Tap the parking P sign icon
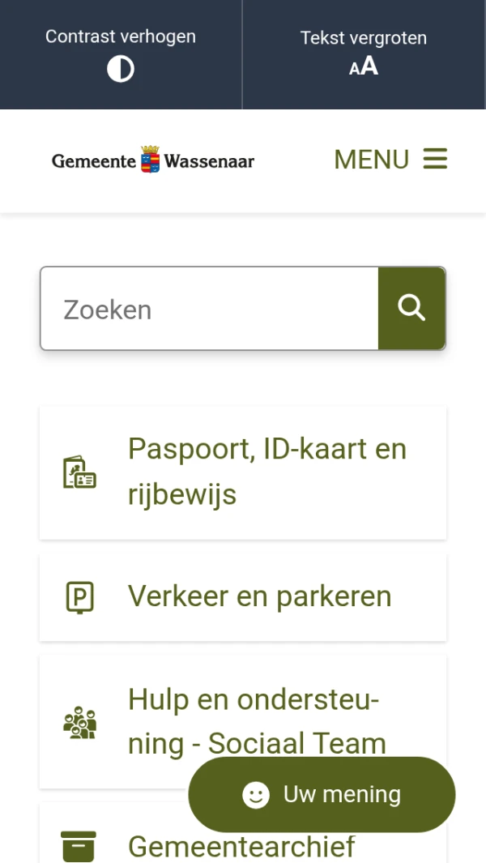 pyautogui.click(x=80, y=598)
